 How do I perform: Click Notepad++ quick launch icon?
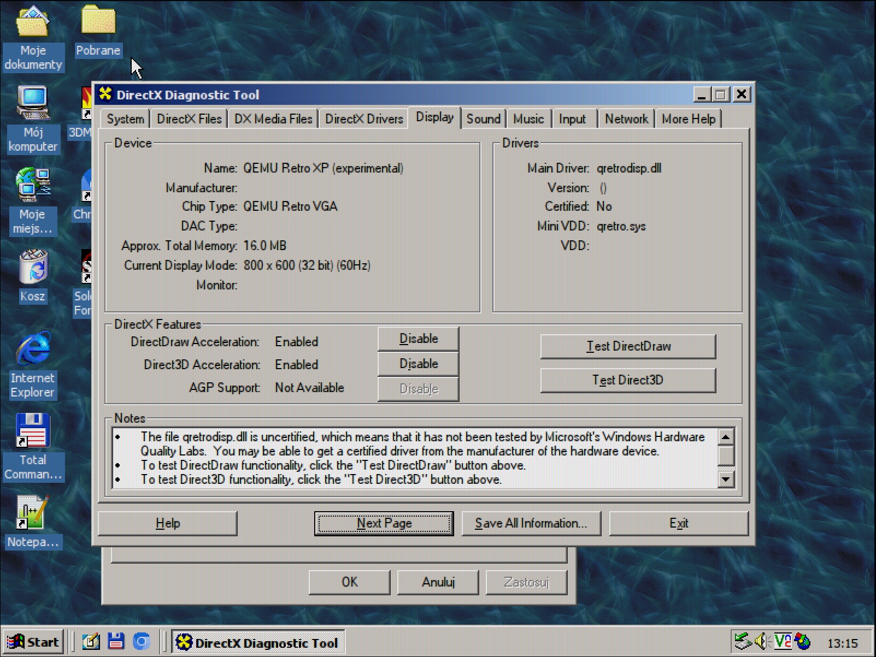(91, 642)
